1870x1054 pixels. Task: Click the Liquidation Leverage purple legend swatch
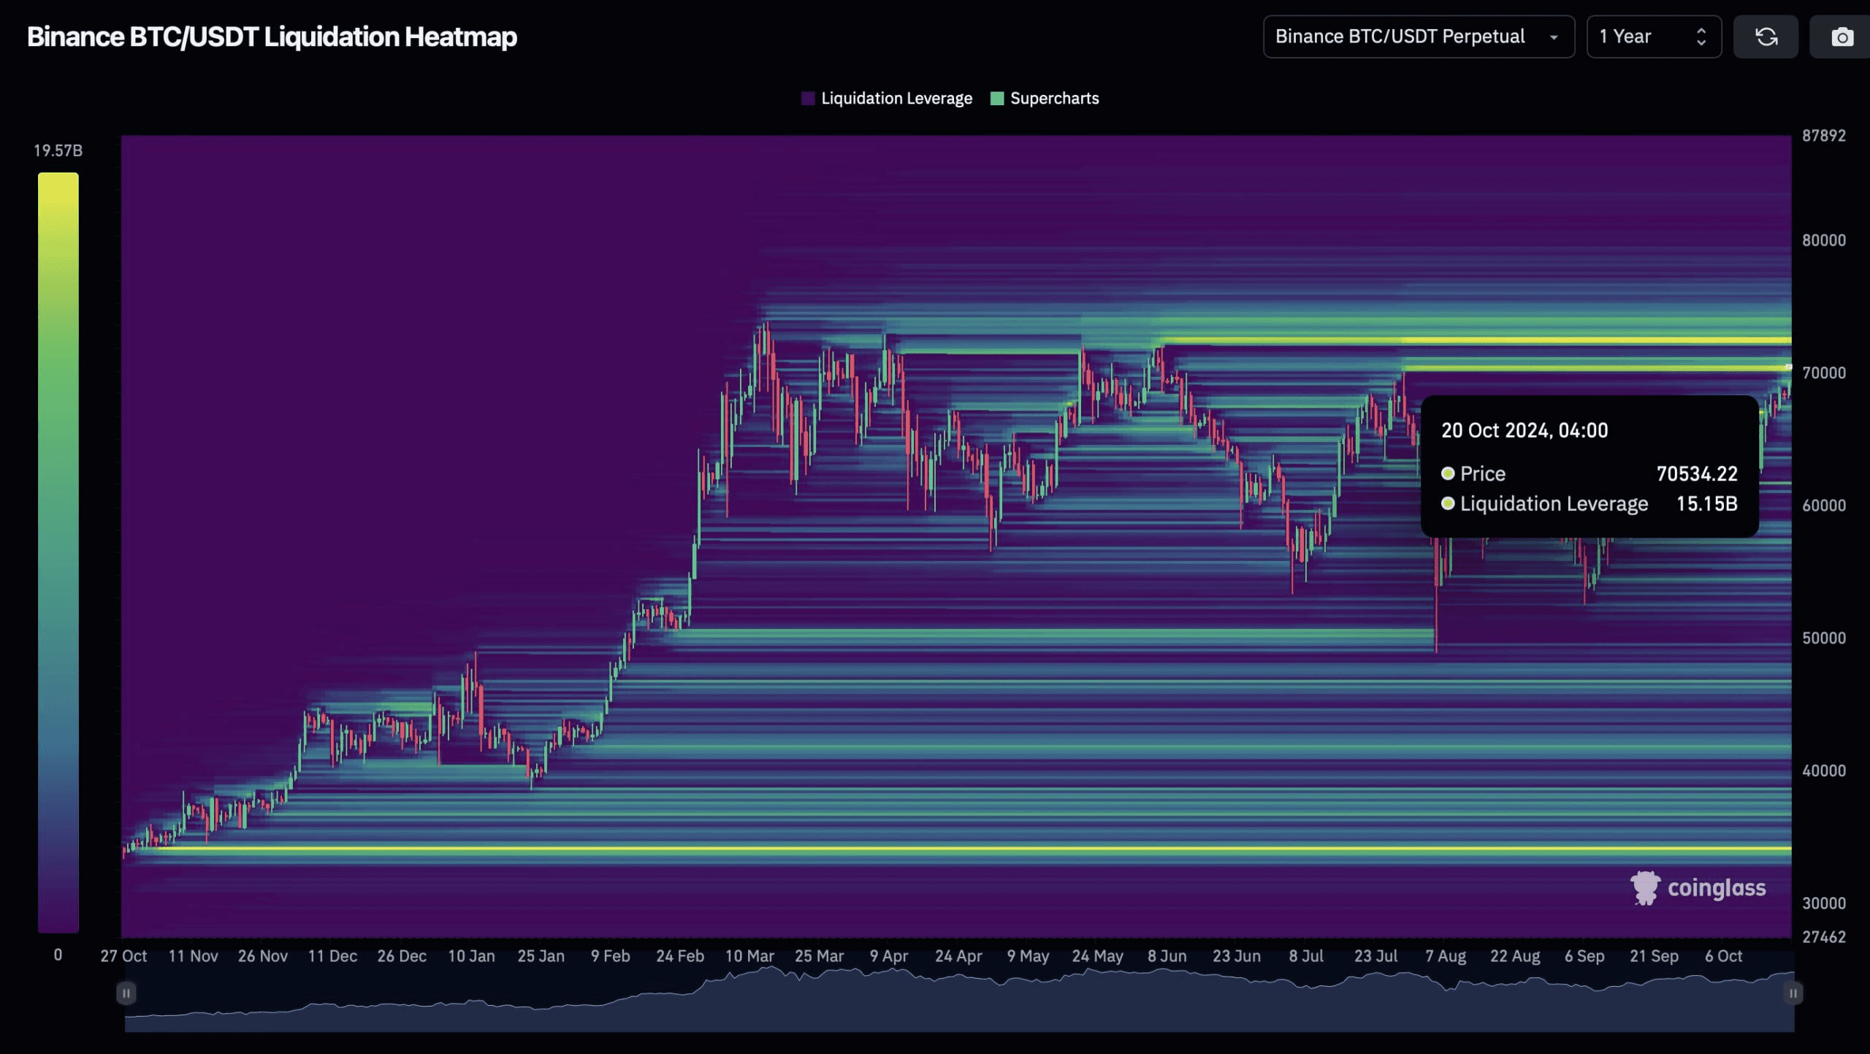pyautogui.click(x=808, y=99)
